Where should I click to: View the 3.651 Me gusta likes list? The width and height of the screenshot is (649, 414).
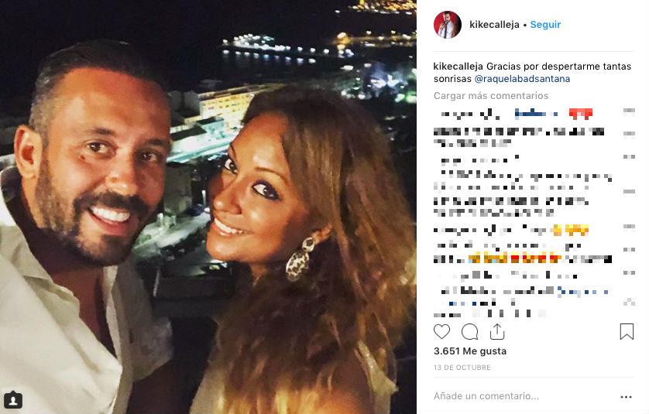point(470,351)
